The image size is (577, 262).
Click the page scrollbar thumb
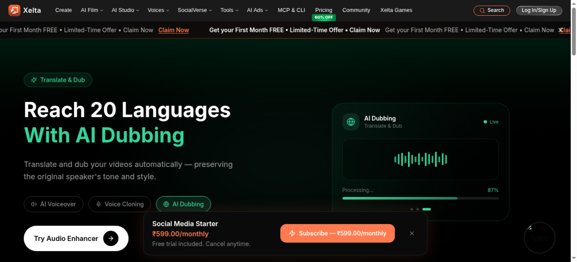click(574, 31)
